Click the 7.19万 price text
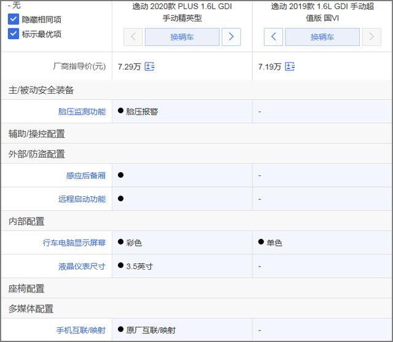Screen dimensions: 393x342 [270, 67]
